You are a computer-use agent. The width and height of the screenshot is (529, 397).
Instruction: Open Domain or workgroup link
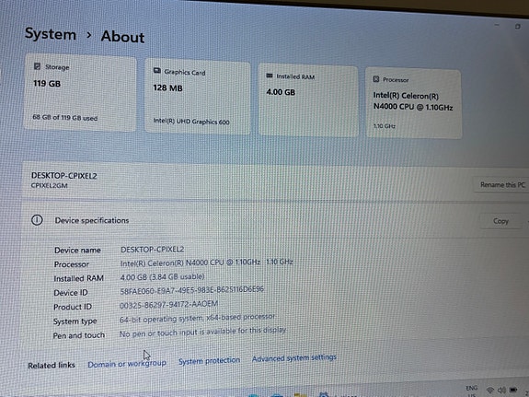(127, 363)
